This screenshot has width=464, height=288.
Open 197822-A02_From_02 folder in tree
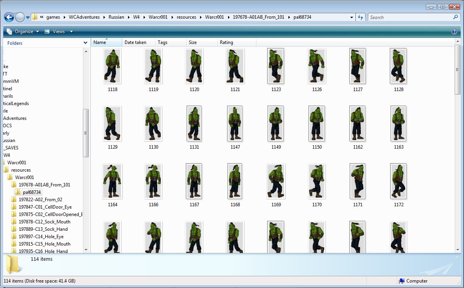pos(40,200)
